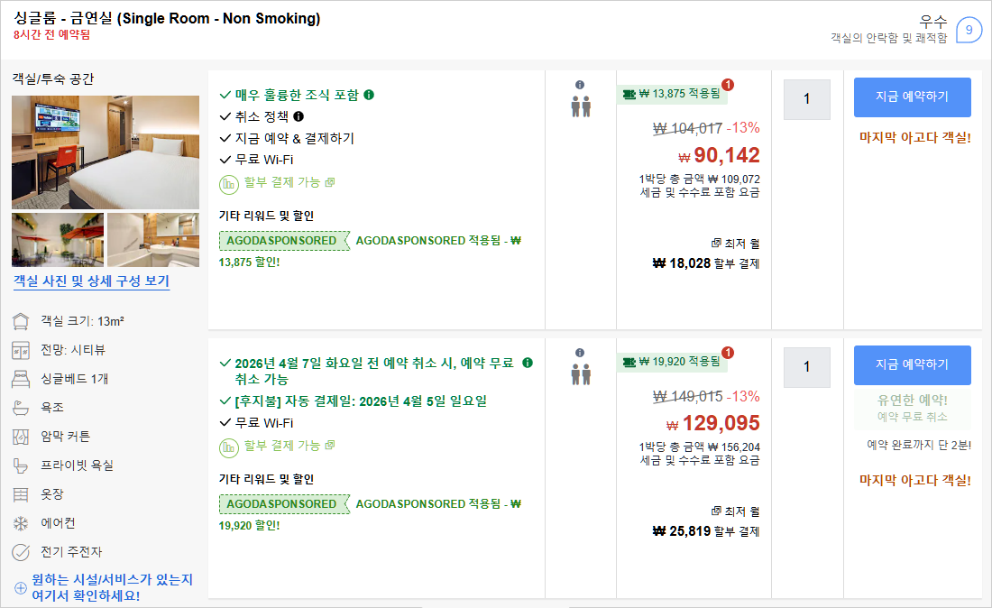
Task: Book the ₩90,142 room now
Action: point(912,97)
